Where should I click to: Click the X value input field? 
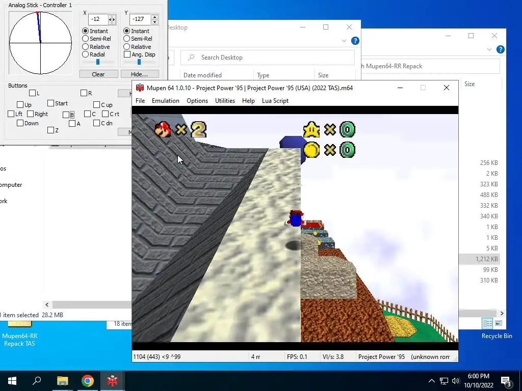pyautogui.click(x=98, y=19)
